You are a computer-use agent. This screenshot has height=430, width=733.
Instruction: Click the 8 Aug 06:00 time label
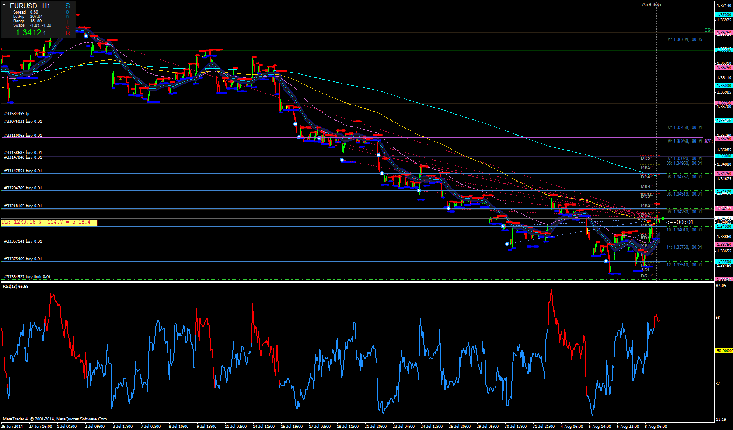(x=656, y=427)
